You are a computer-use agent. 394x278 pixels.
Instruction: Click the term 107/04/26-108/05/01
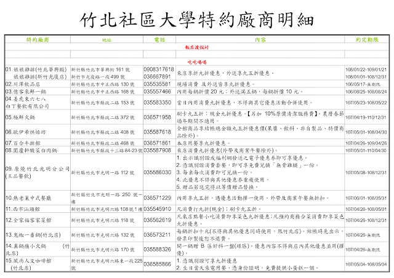click(366, 209)
